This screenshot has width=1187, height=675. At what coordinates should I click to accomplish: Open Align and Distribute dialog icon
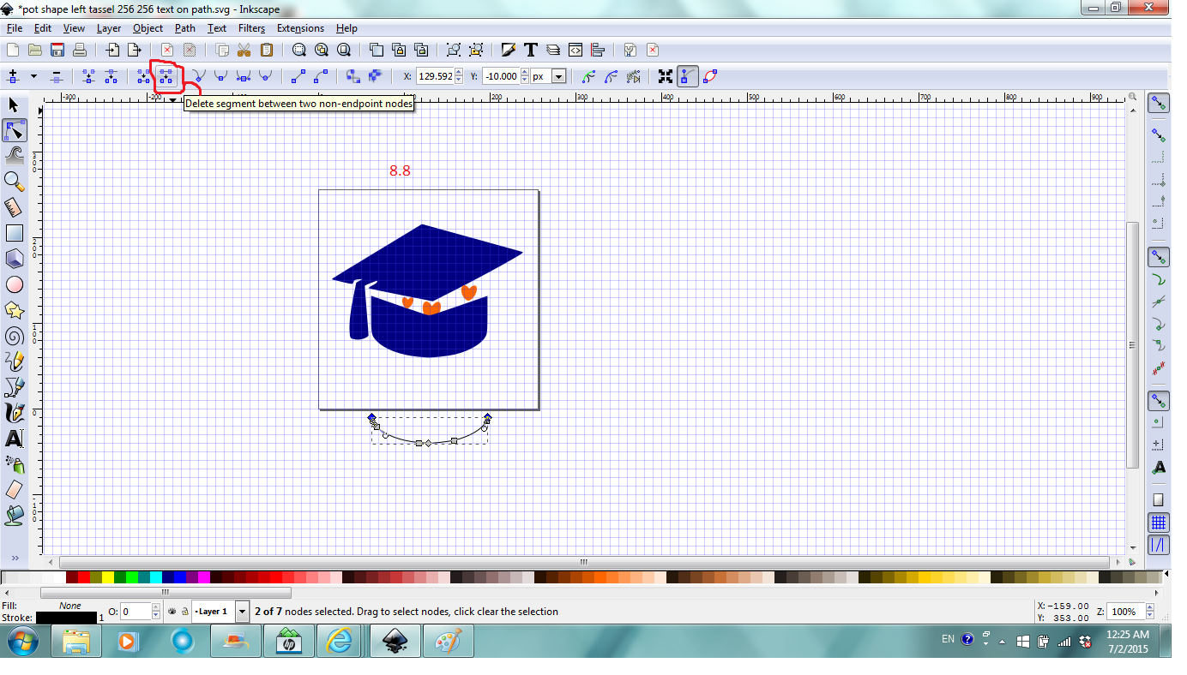coord(598,50)
